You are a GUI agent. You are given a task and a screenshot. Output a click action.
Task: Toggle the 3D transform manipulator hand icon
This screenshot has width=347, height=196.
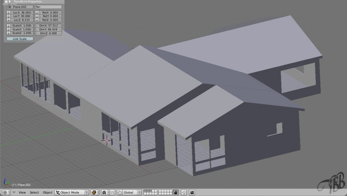click(x=120, y=193)
